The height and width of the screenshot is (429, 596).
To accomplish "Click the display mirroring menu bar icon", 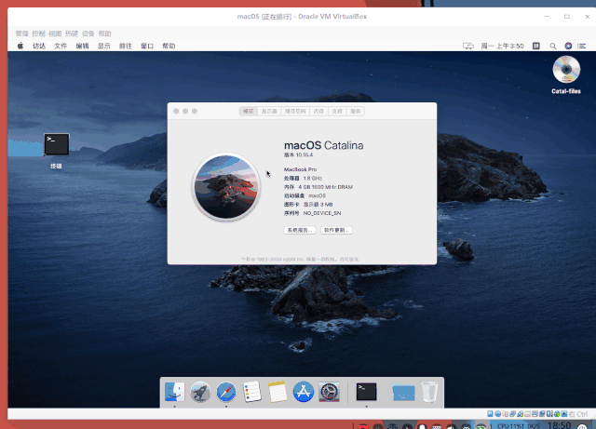I will point(468,46).
